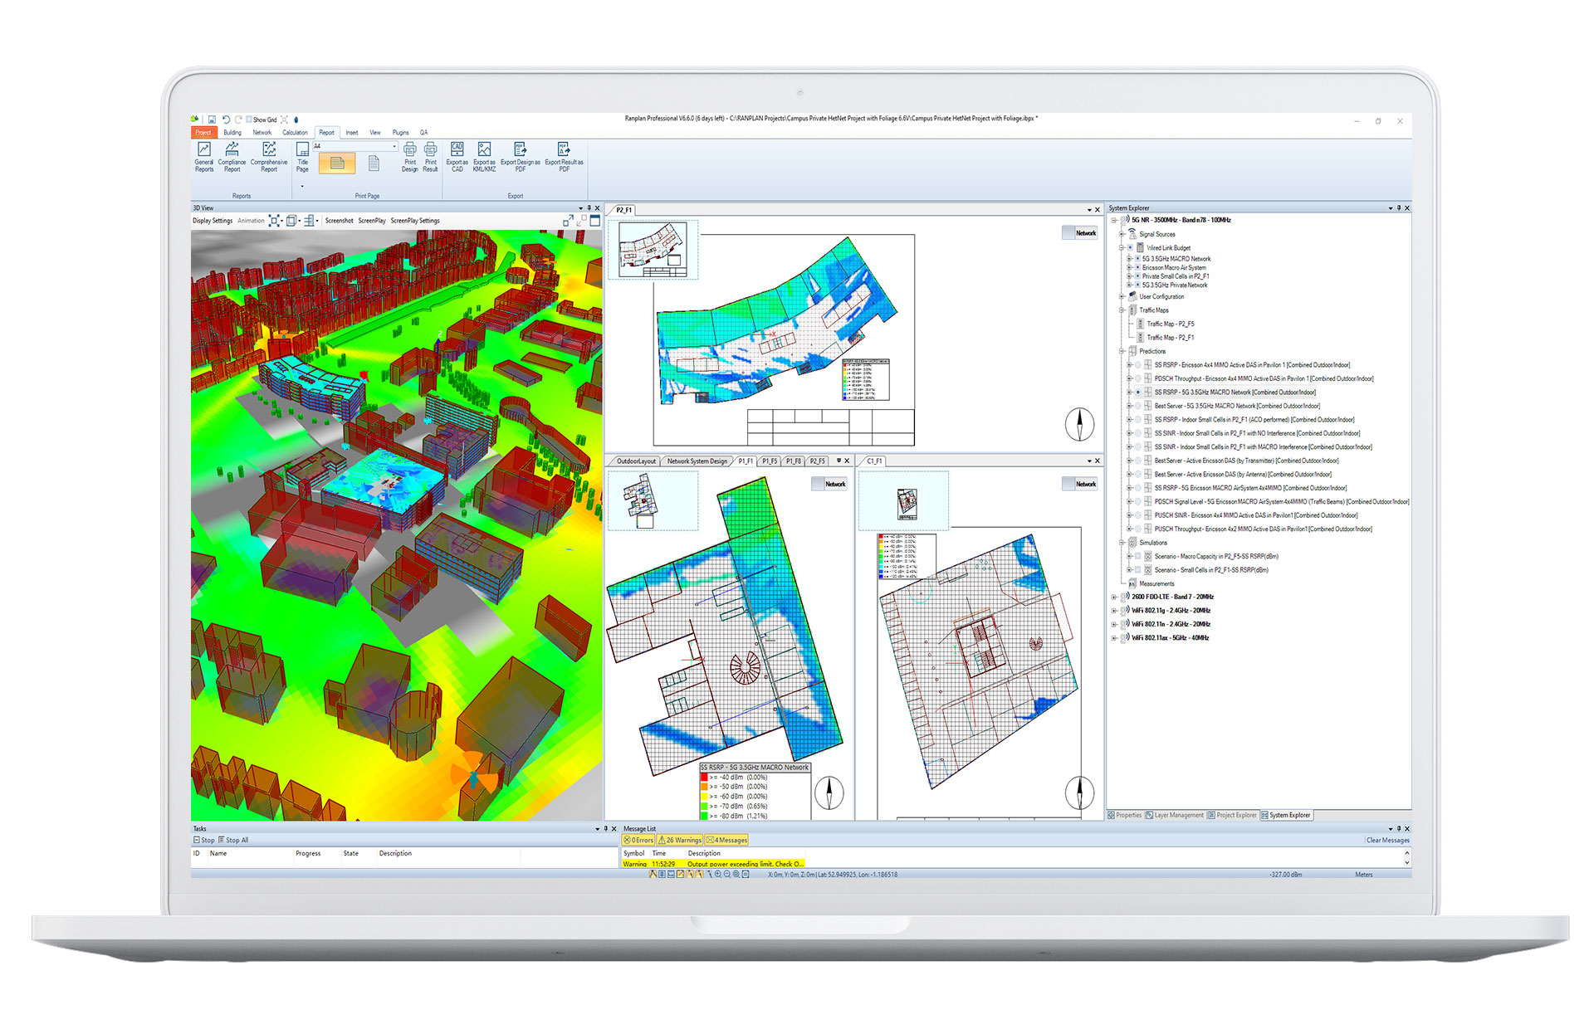Open the Project ribbon tab
1594x1029 pixels.
click(x=203, y=133)
